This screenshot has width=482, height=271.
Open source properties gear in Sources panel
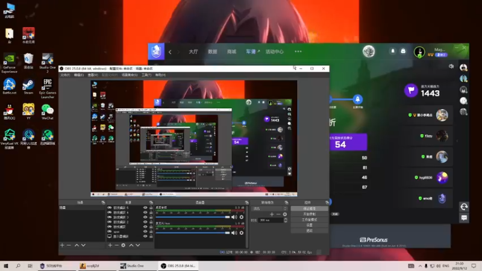[124, 245]
